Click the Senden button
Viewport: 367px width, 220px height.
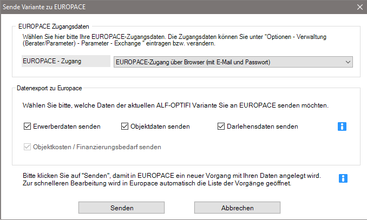121,208
